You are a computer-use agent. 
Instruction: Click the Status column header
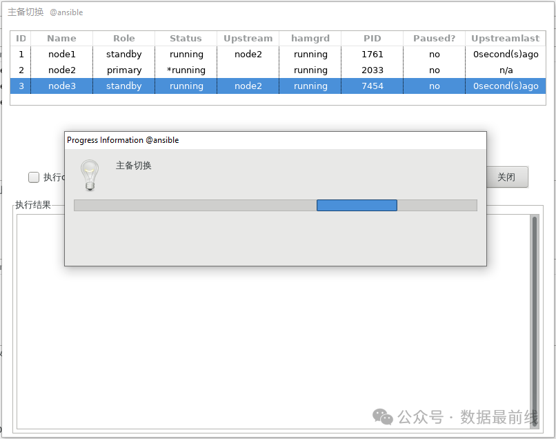pos(186,39)
